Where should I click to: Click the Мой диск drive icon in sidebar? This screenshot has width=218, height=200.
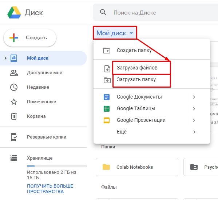[x=14, y=58]
